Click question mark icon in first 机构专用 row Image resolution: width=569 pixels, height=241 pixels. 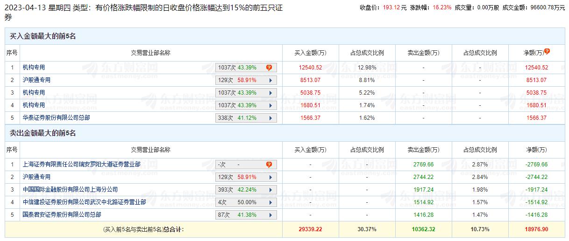pos(269,68)
